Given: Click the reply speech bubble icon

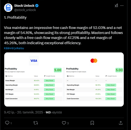Looking at the screenshot, I should tap(7, 123).
